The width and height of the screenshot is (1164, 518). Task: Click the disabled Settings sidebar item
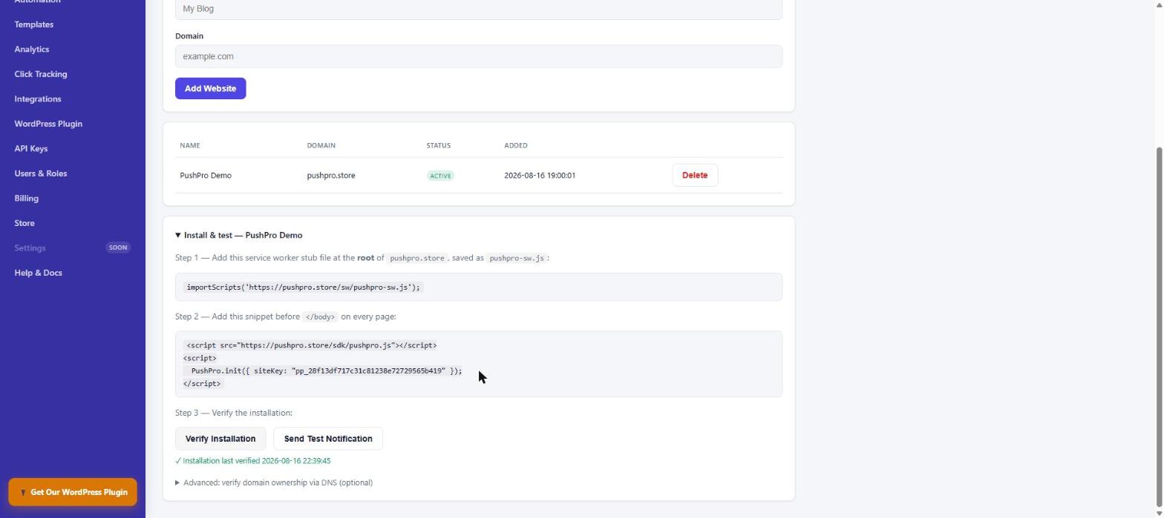30,248
